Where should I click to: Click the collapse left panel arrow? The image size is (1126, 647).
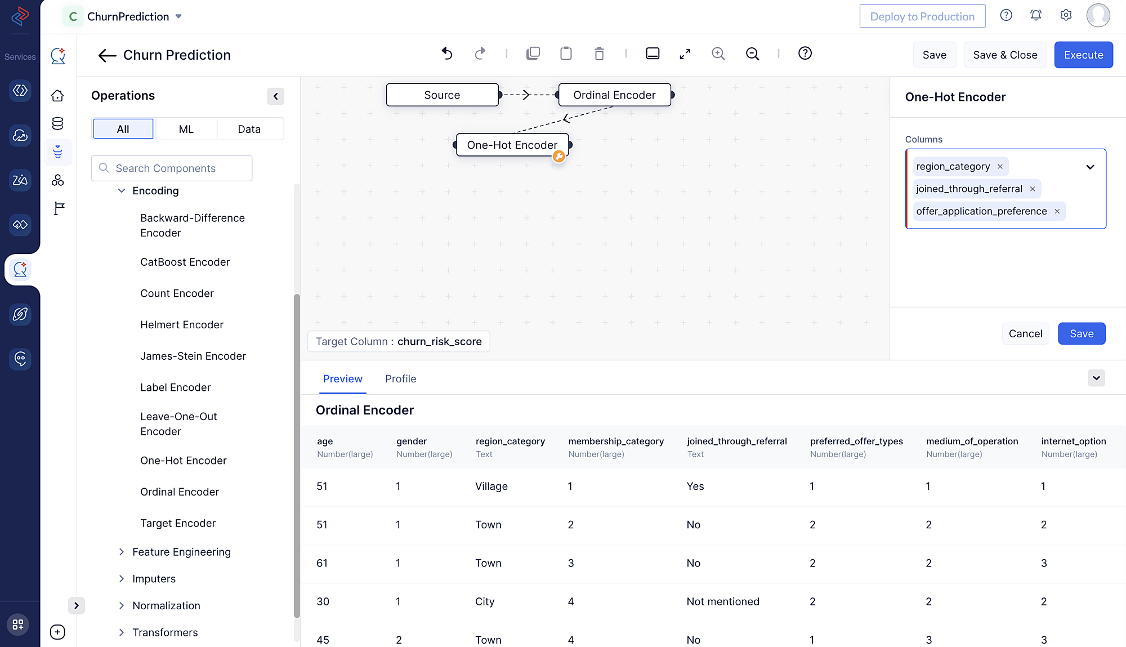[x=276, y=96]
